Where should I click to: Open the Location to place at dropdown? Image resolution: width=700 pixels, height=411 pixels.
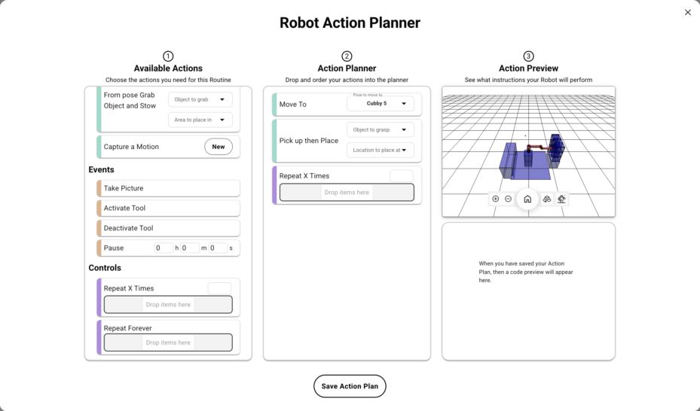pos(380,151)
